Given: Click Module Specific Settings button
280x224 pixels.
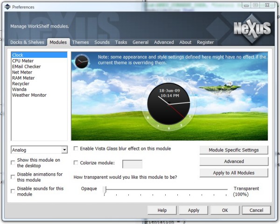Looking at the screenshot, I should click(x=234, y=150).
